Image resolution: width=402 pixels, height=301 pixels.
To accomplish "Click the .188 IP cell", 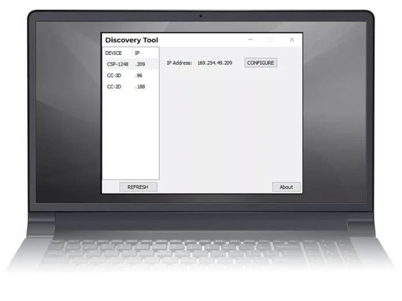I will (140, 87).
